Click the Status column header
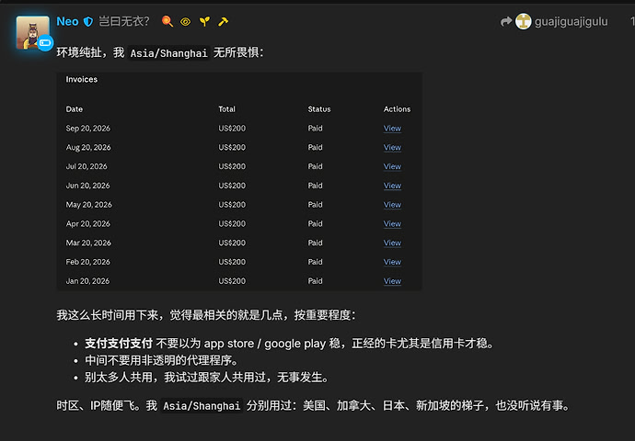The image size is (635, 441). point(319,109)
